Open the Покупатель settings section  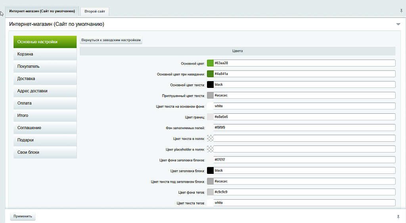click(45, 67)
